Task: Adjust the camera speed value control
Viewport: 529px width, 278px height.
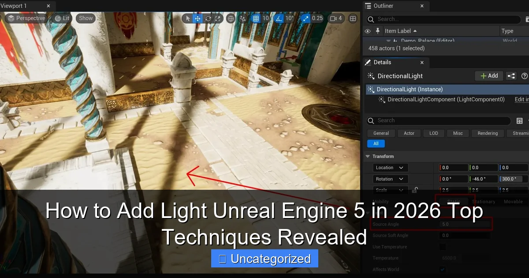Action: tap(335, 19)
